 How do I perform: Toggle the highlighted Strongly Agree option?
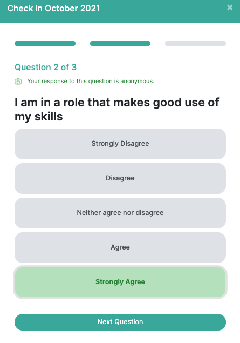(120, 282)
